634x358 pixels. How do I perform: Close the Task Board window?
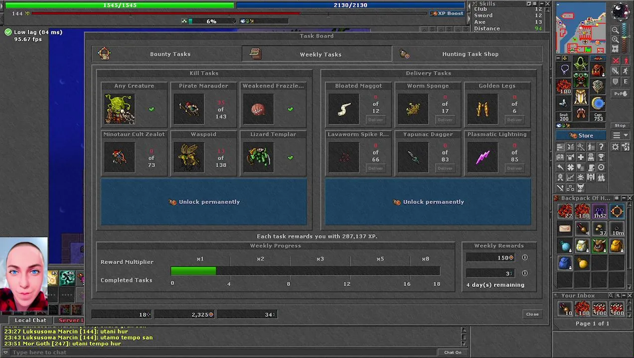(x=532, y=314)
